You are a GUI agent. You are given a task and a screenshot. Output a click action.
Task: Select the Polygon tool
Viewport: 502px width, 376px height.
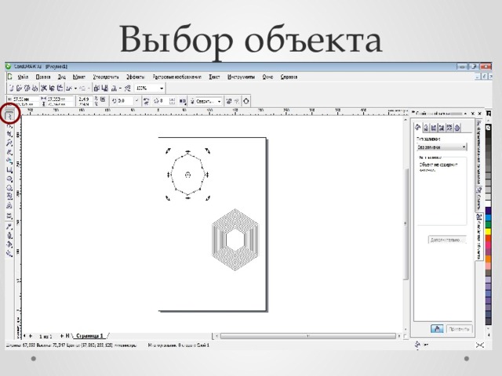pyautogui.click(x=9, y=187)
